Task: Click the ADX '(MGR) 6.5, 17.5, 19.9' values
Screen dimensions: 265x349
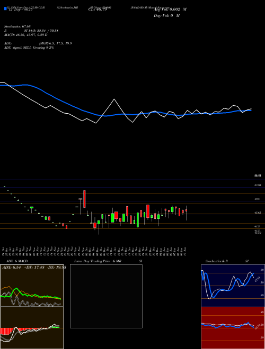Action: click(x=55, y=43)
